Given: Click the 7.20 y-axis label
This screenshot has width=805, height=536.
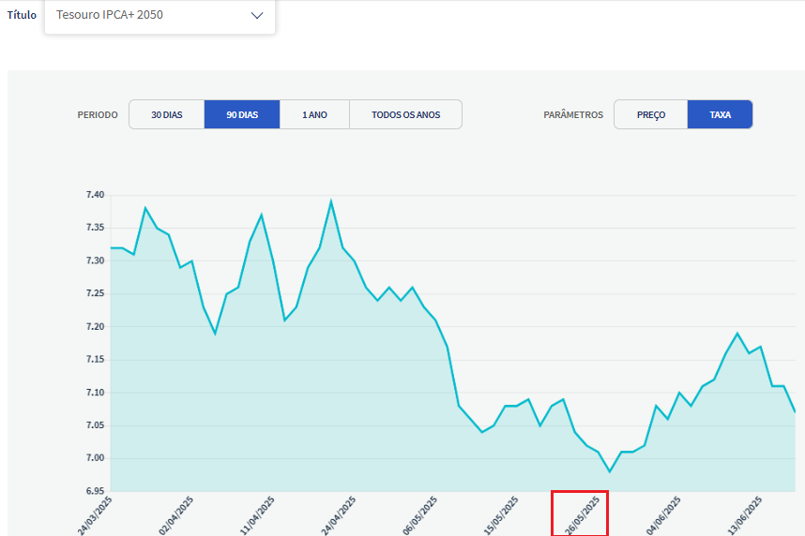Looking at the screenshot, I should [x=95, y=326].
